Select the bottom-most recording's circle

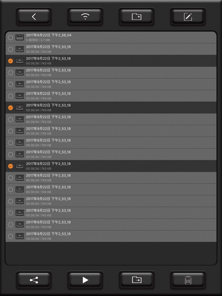pyautogui.click(x=10, y=236)
